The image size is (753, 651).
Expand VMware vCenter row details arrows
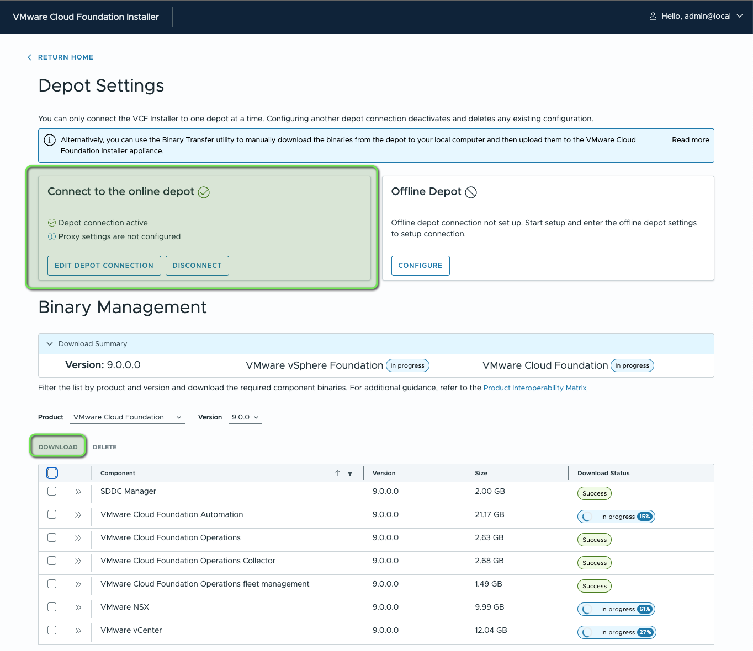click(x=78, y=631)
